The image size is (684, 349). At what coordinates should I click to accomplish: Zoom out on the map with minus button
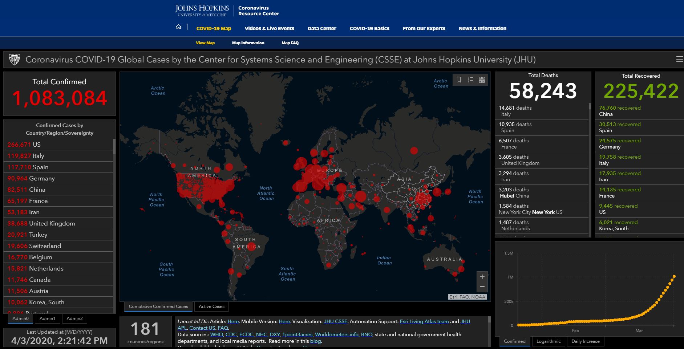click(x=482, y=287)
